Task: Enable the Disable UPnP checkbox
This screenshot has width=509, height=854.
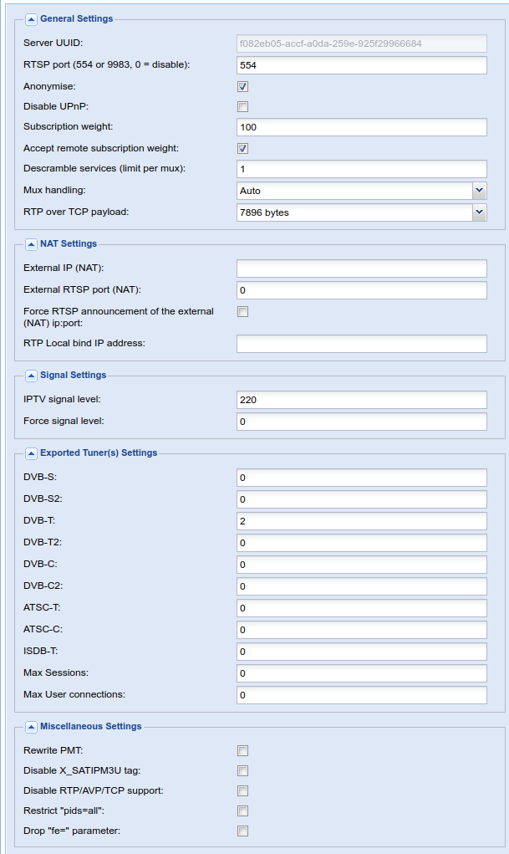Action: tap(243, 106)
